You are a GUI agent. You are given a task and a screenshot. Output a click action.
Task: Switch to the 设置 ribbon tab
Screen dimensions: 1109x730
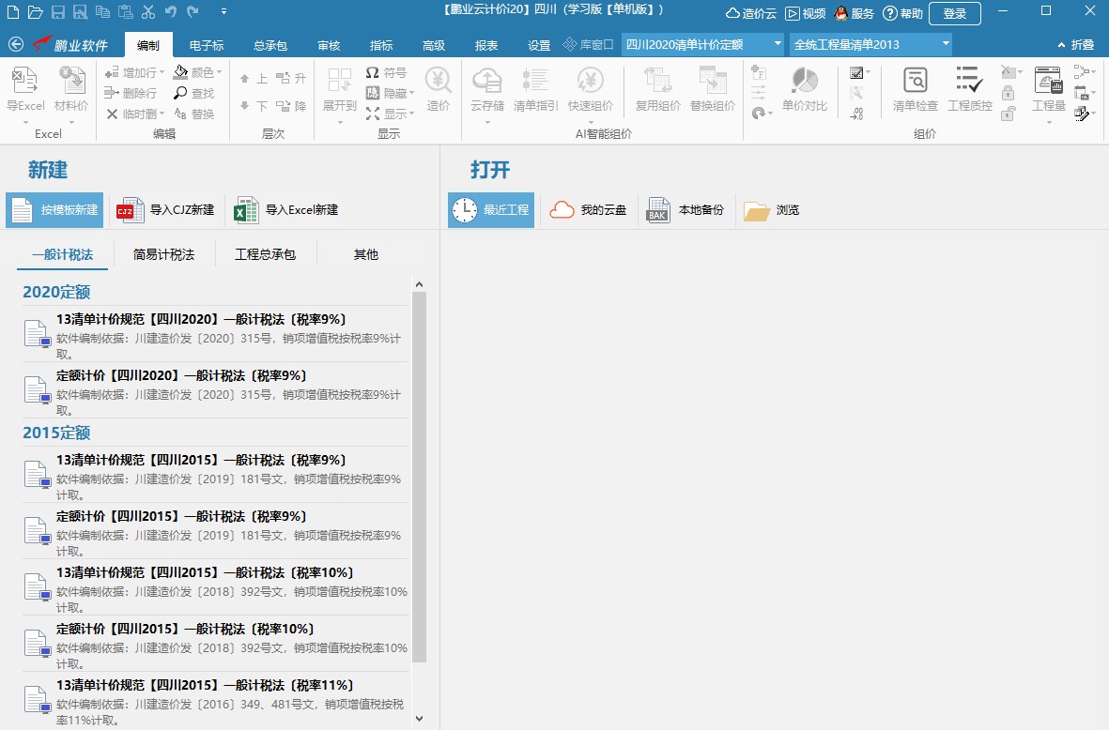[x=539, y=45]
